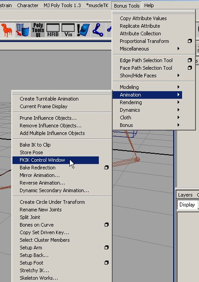Switch to the Display tab under Layers

pyautogui.click(x=187, y=205)
